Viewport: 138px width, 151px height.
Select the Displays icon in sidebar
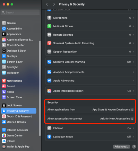pyautogui.click(x=4, y=56)
